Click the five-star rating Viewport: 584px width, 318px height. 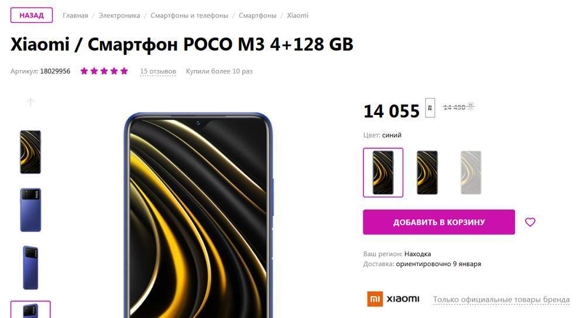(x=104, y=71)
